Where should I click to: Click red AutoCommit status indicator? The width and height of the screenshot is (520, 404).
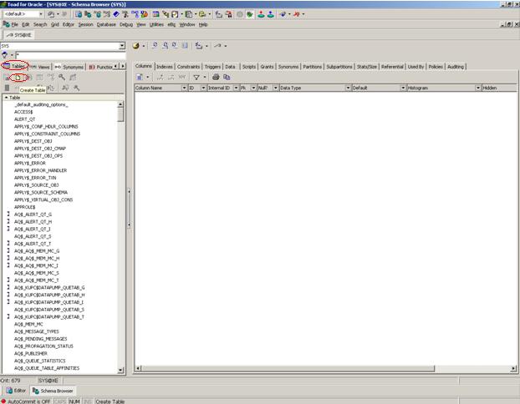pos(3,401)
